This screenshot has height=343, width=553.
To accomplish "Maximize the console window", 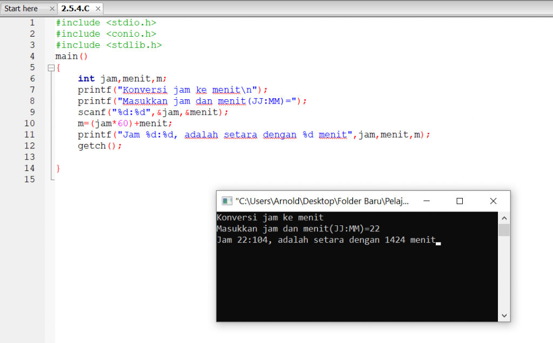I will coord(460,201).
